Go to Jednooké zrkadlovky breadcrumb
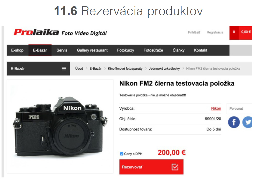 164,69
